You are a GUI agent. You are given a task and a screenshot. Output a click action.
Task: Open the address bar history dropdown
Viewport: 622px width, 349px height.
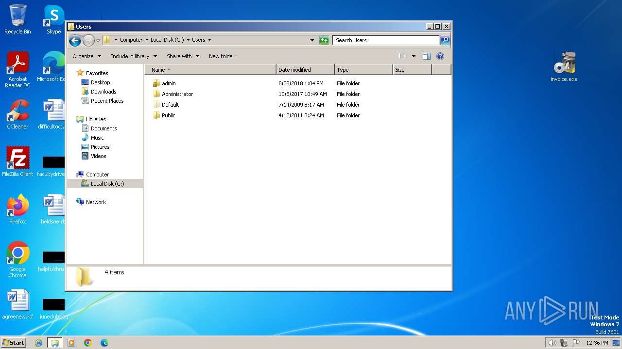point(312,40)
